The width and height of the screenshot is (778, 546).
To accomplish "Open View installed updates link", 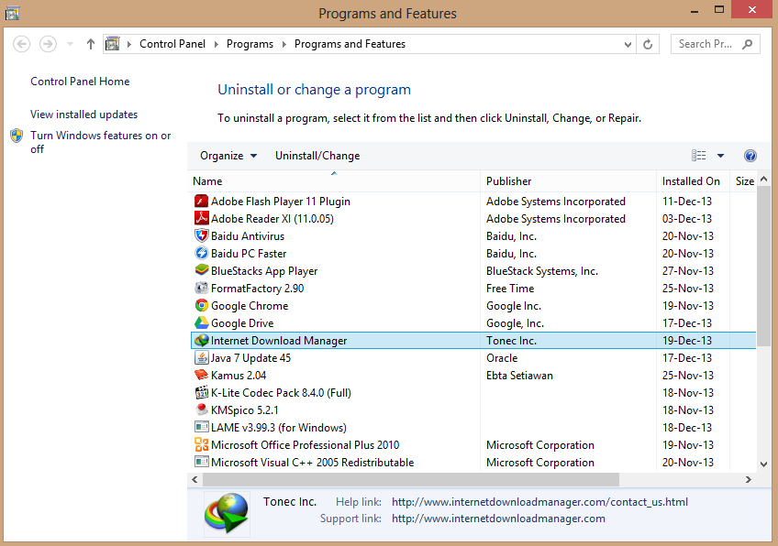I will click(x=83, y=115).
